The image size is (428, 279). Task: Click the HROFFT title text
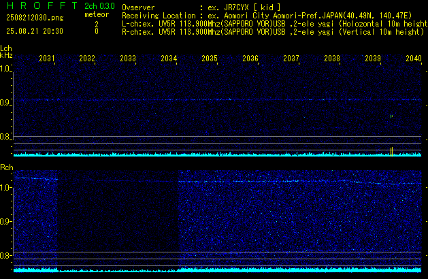tap(42, 5)
